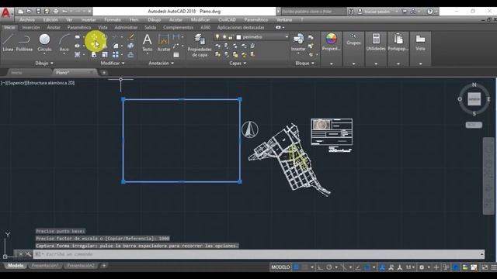497x279 pixels.
Task: Toggle the grid display in status bar
Action: 296,267
